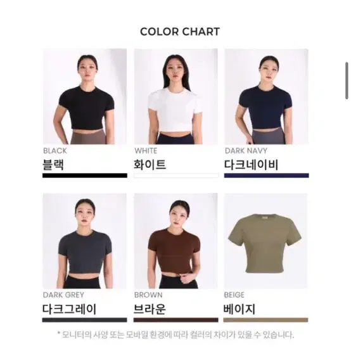Select the Dark Grey crop top thumbnail
The width and height of the screenshot is (351, 351).
pyautogui.click(x=85, y=241)
